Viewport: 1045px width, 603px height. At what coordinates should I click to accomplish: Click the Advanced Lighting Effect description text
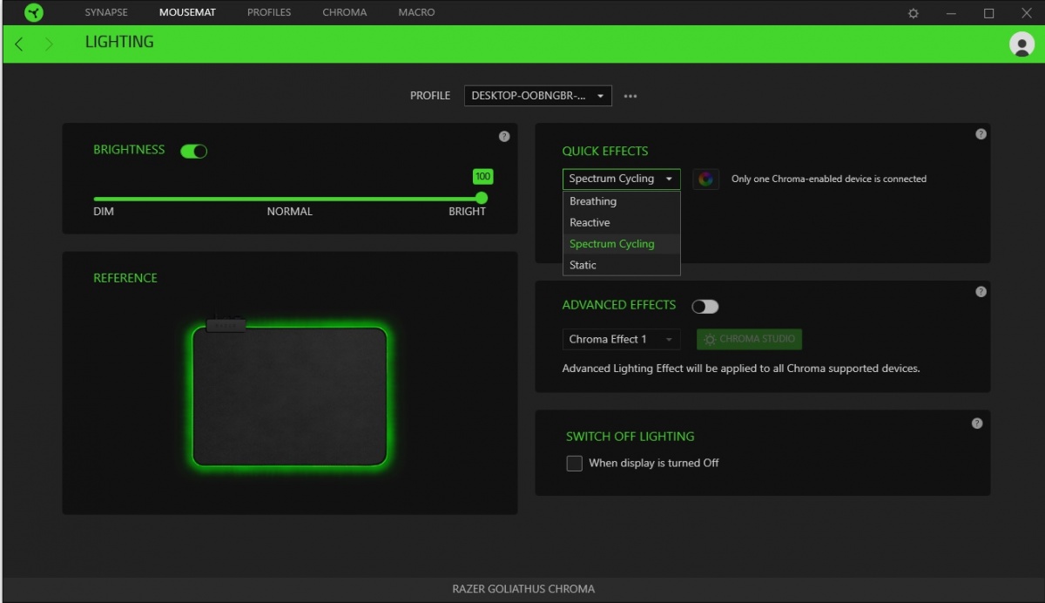(741, 369)
